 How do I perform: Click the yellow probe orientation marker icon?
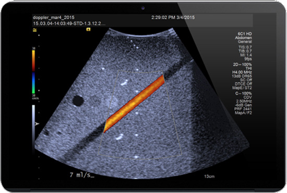(x=88, y=29)
